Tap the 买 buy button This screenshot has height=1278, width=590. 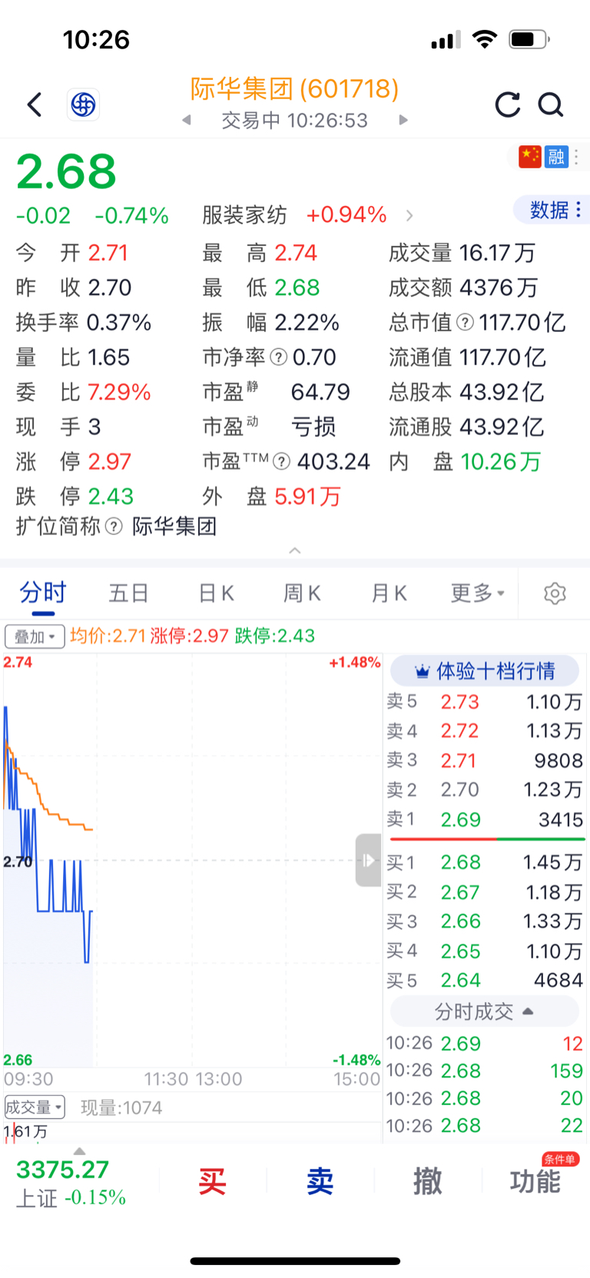(212, 1181)
